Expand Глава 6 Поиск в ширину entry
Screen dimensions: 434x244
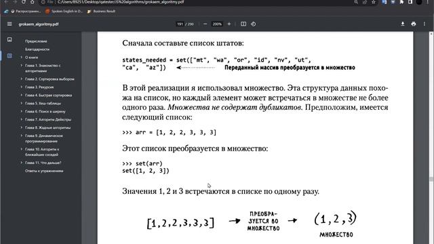(x=21, y=111)
